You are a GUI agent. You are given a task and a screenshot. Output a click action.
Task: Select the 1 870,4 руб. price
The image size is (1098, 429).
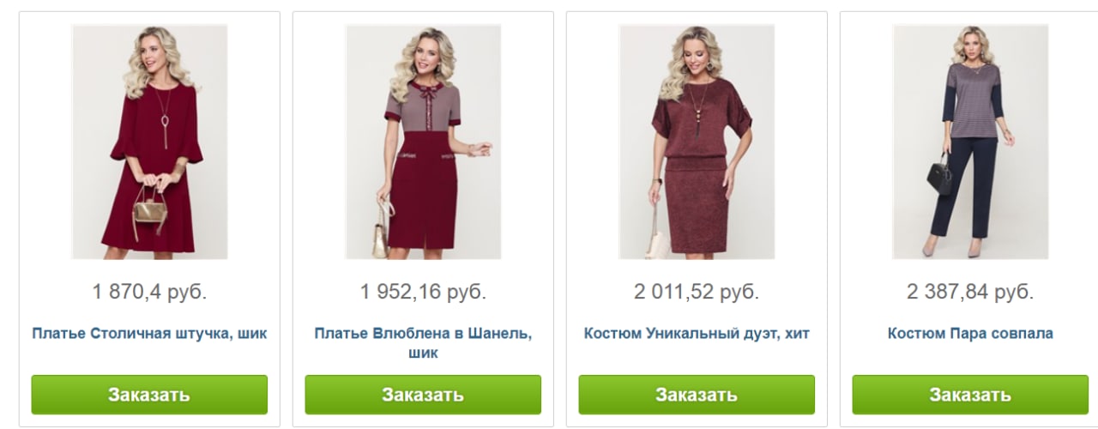tap(149, 292)
